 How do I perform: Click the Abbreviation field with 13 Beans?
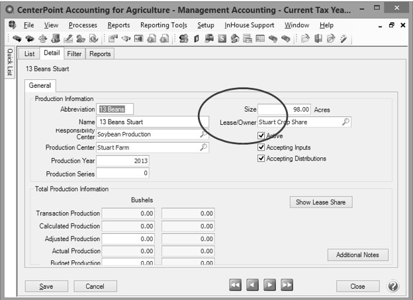point(115,109)
